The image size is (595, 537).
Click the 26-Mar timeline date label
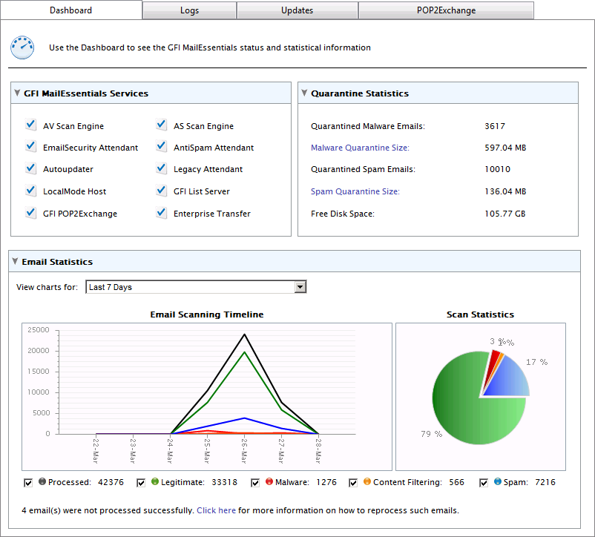[244, 451]
